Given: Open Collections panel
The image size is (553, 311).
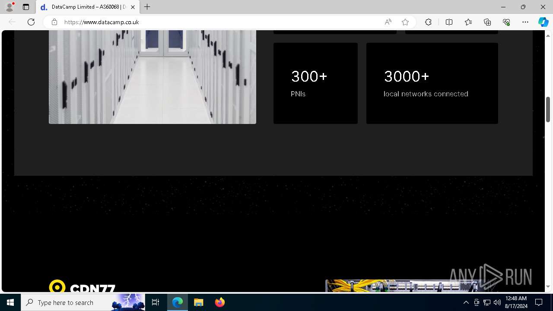Looking at the screenshot, I should point(487,22).
